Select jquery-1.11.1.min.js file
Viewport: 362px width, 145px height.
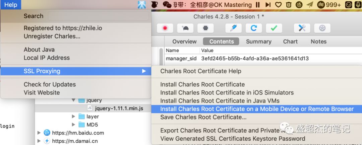[119, 108]
